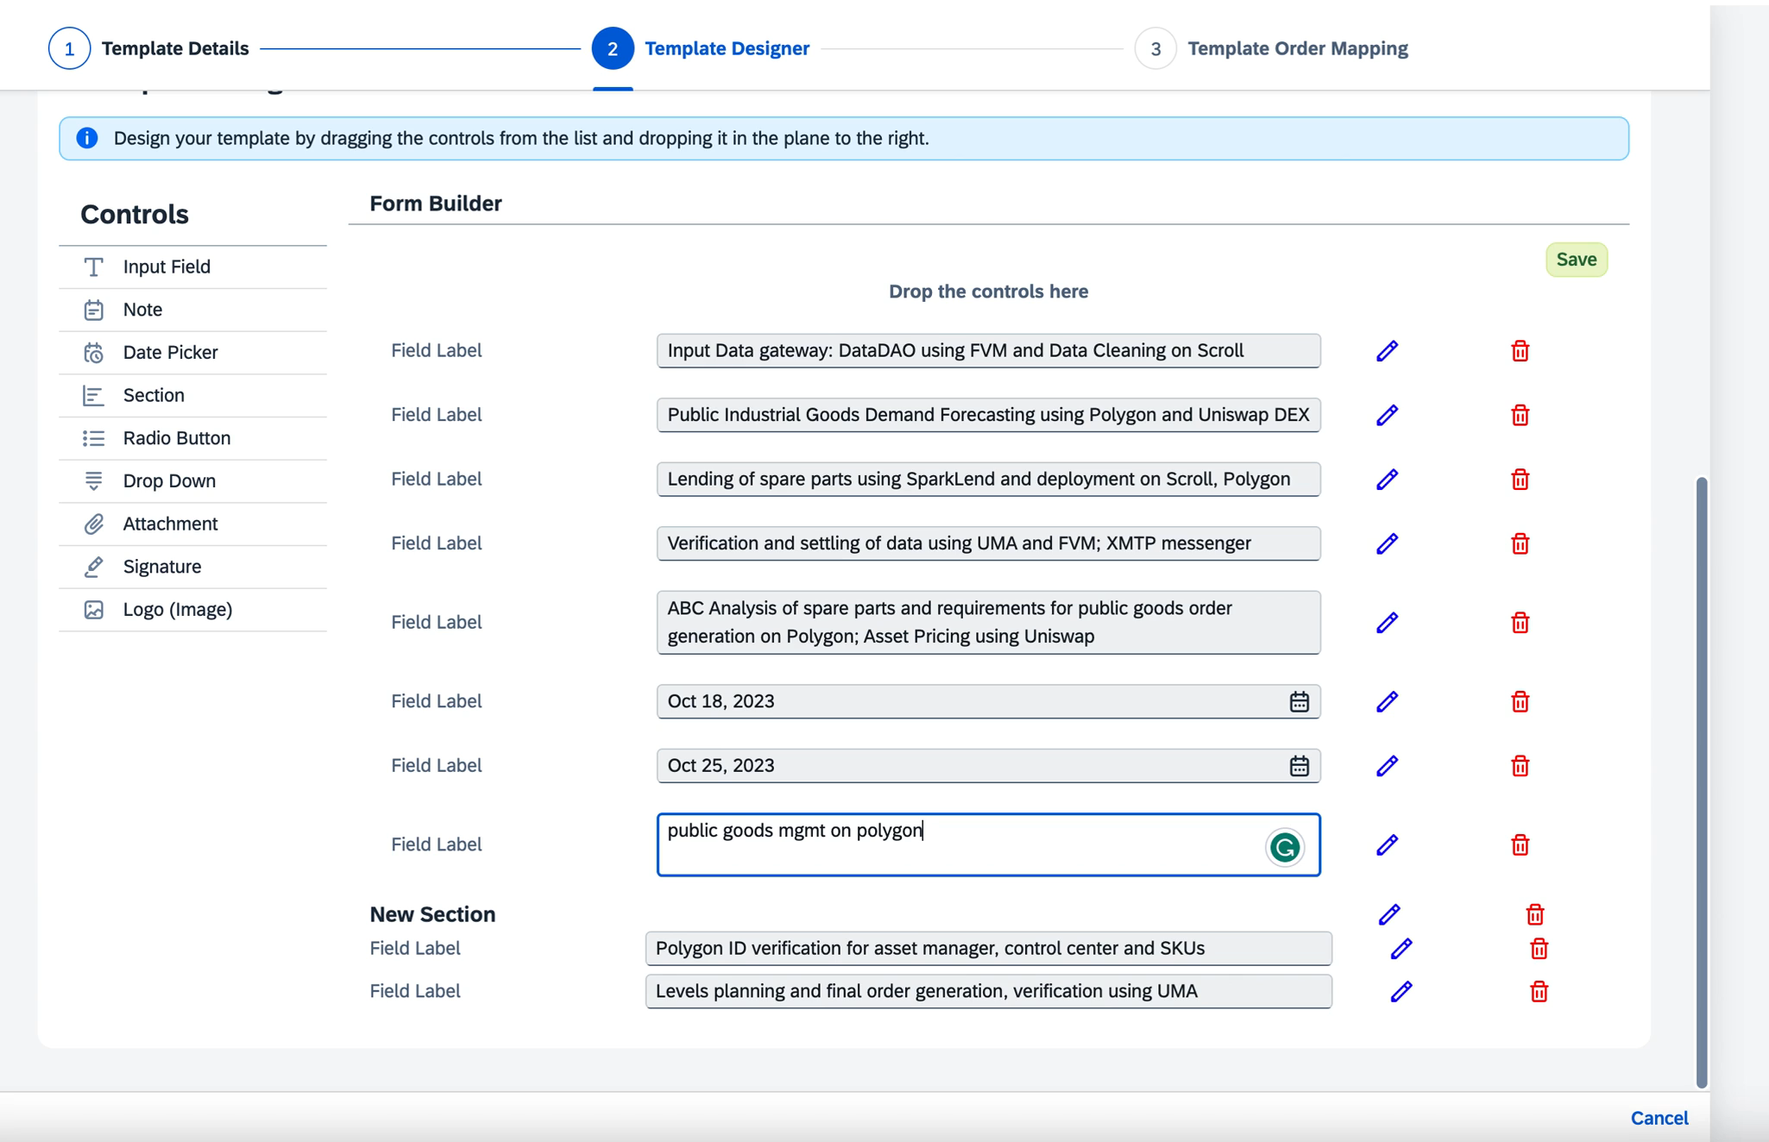The width and height of the screenshot is (1769, 1142).
Task: Open step 2 Template Designer
Action: pyautogui.click(x=701, y=48)
